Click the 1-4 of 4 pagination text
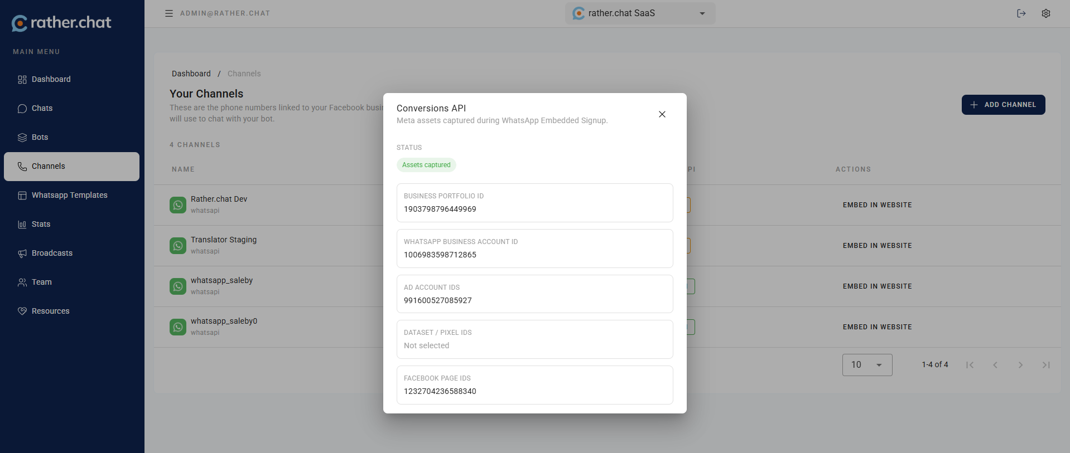 pos(935,364)
